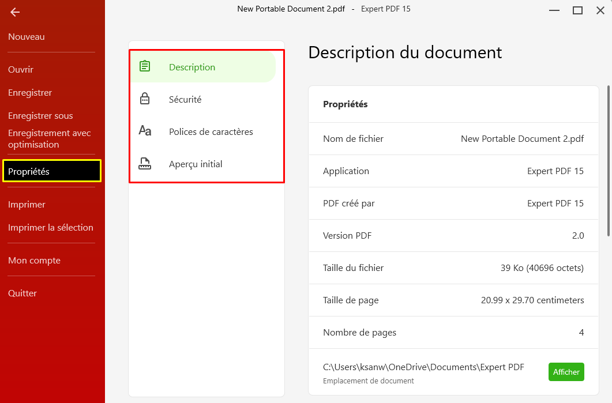Click the Application row label
The width and height of the screenshot is (612, 403).
click(x=346, y=171)
